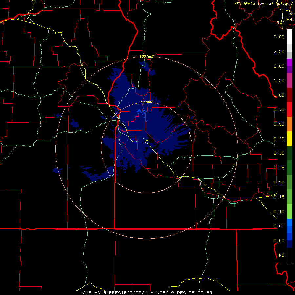Click the "KCBX" radar site identifier
295x295 pixels.
coord(162,293)
